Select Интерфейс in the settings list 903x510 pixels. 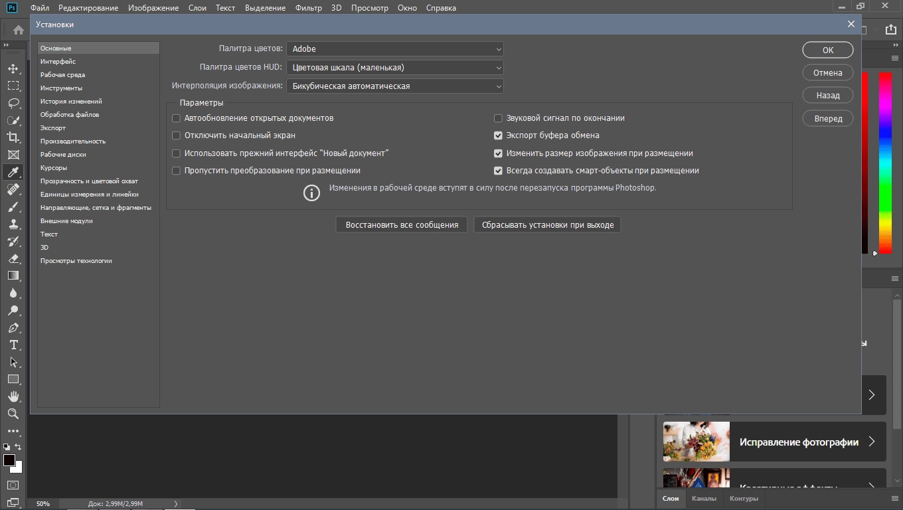tap(98, 62)
